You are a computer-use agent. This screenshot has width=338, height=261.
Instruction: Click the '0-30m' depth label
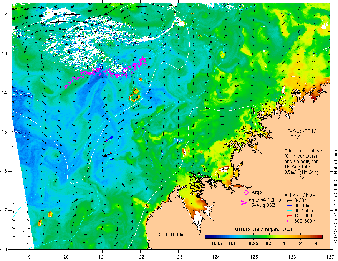301,200
